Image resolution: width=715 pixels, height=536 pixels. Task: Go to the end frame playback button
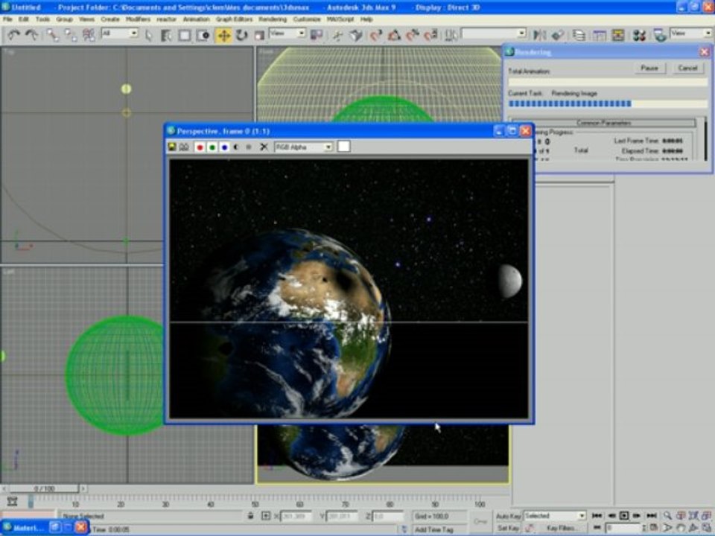(x=652, y=515)
